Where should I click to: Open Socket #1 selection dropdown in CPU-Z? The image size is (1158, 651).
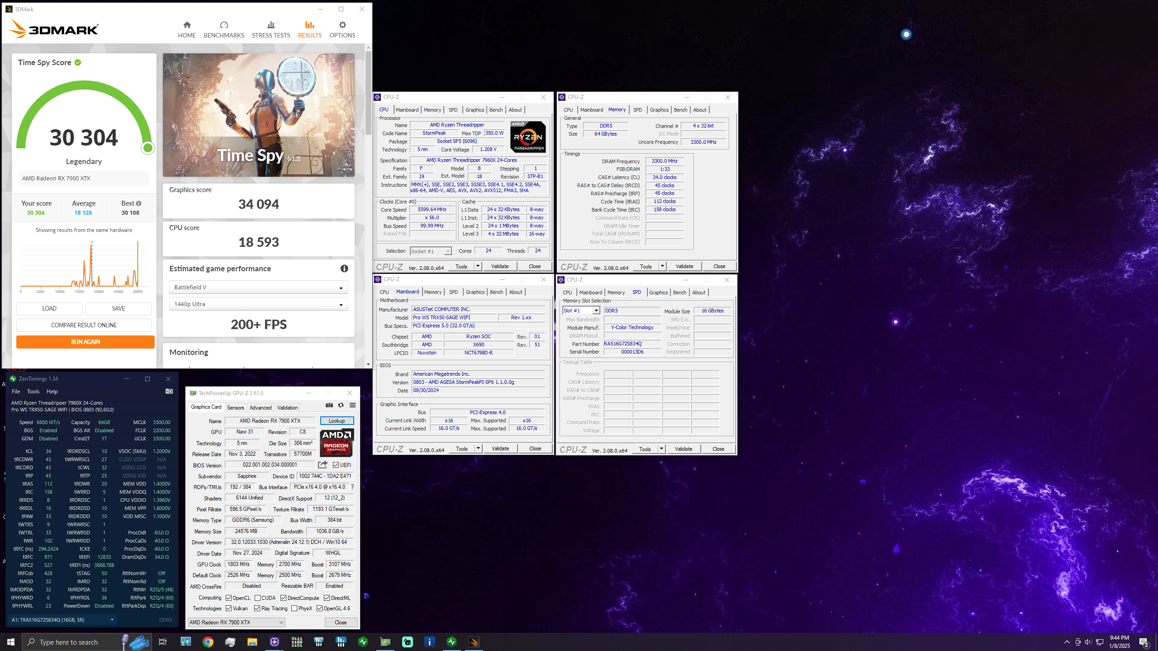431,251
